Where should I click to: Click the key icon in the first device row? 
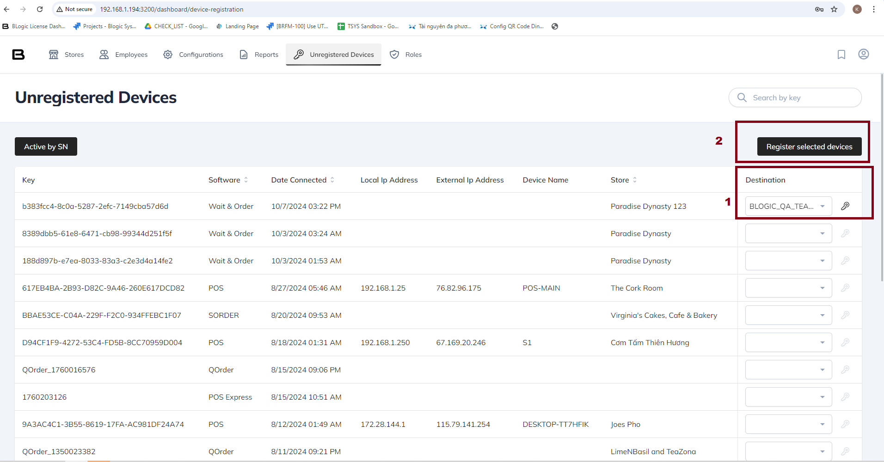point(845,206)
